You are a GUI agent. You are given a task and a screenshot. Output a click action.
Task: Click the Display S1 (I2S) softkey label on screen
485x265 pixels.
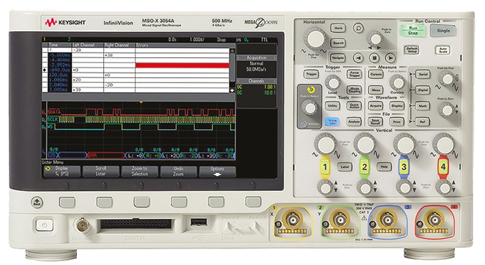pyautogui.click(x=62, y=171)
